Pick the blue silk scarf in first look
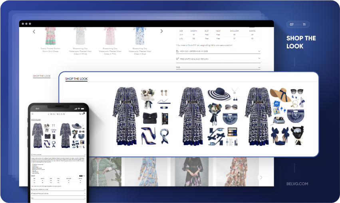The height and width of the screenshot is (203, 340). click(x=164, y=136)
